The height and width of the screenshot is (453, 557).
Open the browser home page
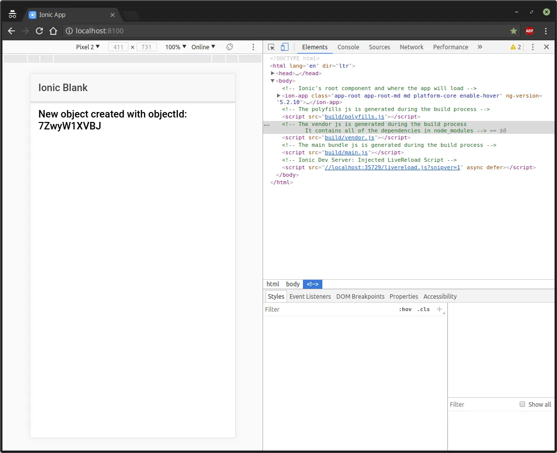click(x=53, y=31)
